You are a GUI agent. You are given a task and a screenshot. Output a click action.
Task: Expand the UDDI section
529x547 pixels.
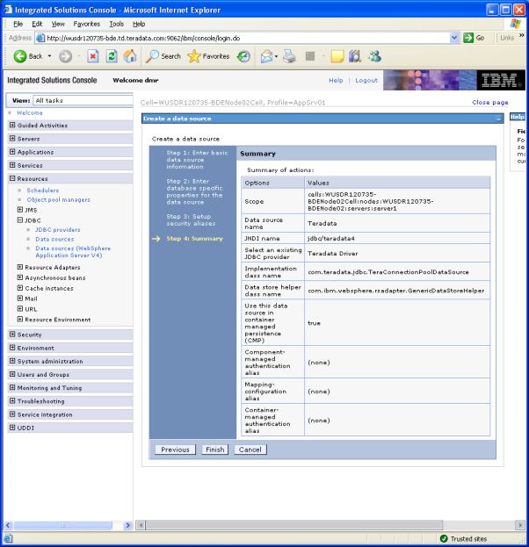(x=12, y=428)
